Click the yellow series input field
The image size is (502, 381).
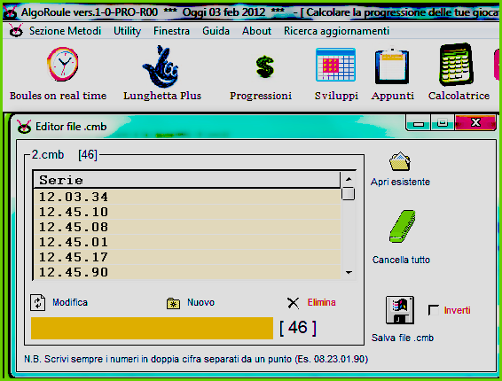pos(152,328)
